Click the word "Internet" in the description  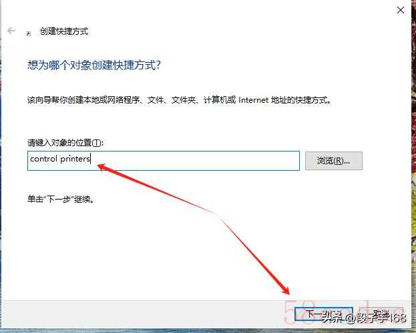[x=254, y=100]
